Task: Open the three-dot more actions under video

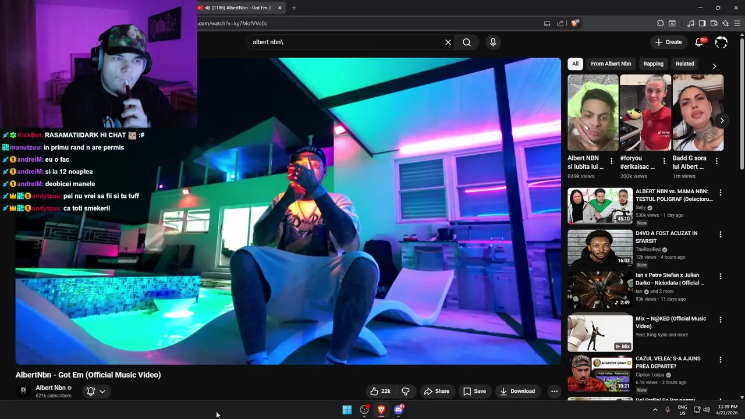Action: (554, 391)
